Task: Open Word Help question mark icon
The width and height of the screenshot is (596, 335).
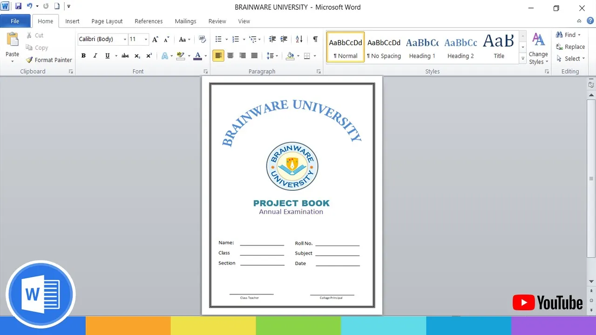Action: (x=590, y=20)
